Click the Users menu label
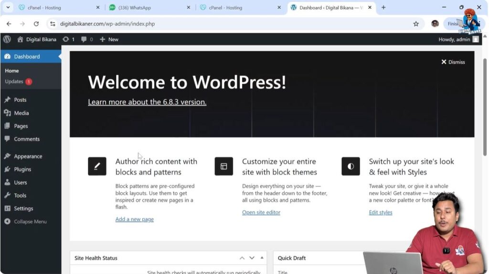The width and height of the screenshot is (489, 274). (x=20, y=182)
